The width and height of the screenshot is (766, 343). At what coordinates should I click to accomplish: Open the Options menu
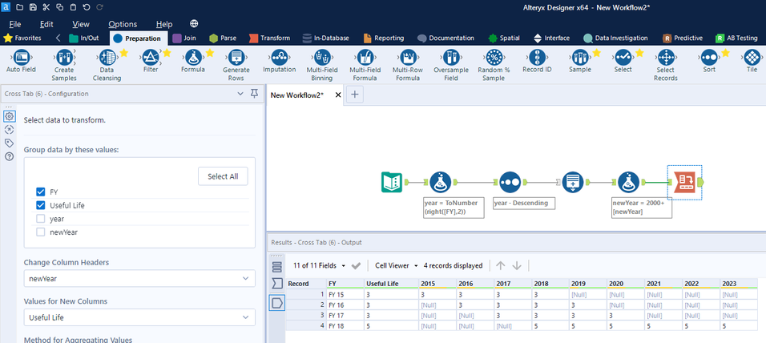[123, 24]
